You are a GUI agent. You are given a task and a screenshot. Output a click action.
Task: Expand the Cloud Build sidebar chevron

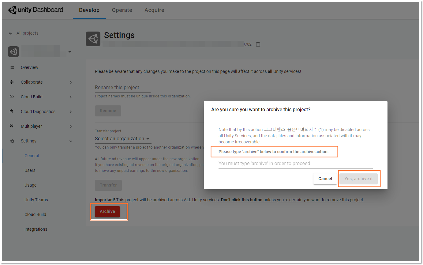point(71,97)
